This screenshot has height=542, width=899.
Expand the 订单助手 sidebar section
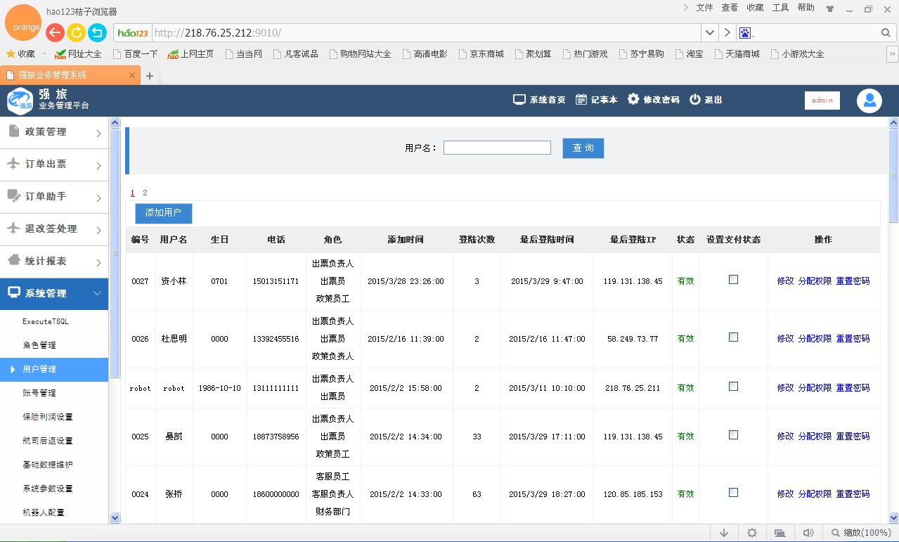click(54, 197)
